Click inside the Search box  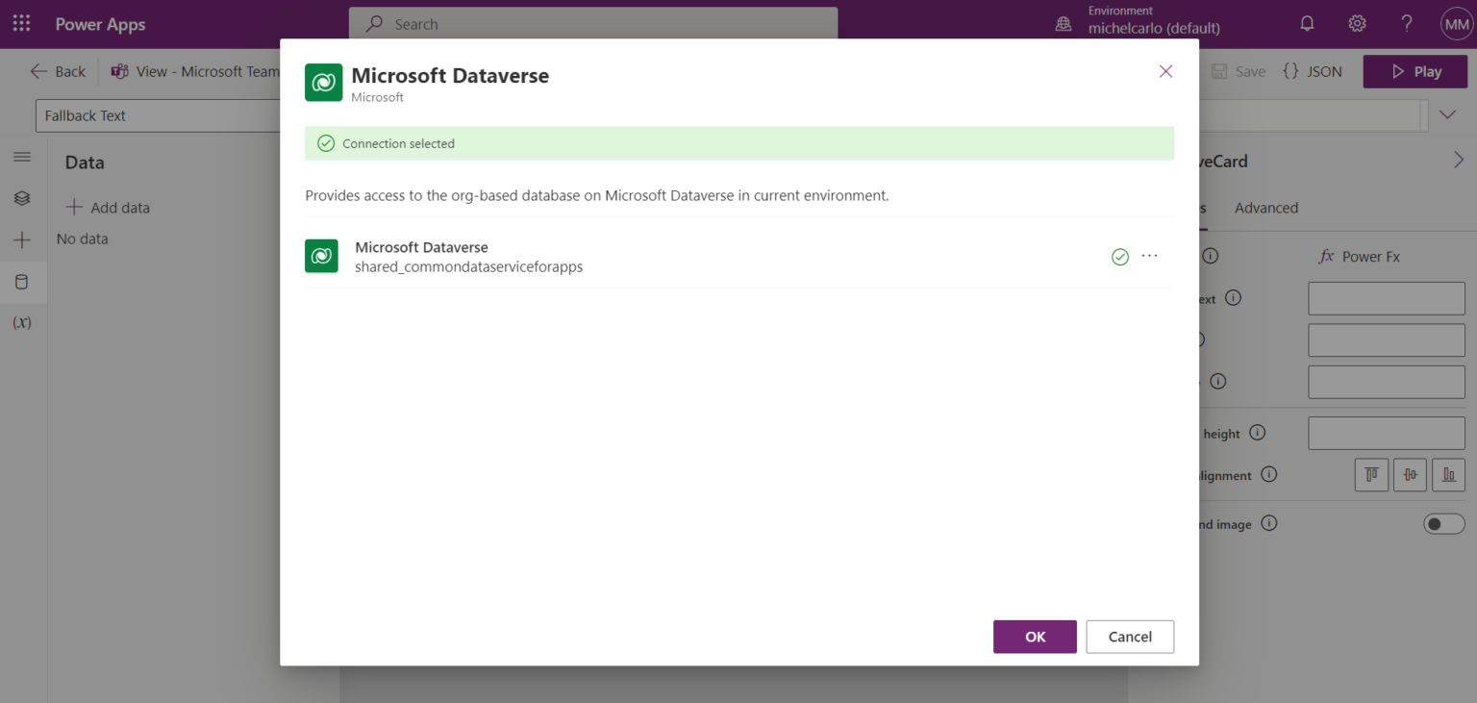click(x=591, y=23)
